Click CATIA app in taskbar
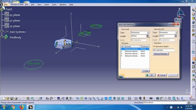The image size is (196, 110). tap(30, 107)
